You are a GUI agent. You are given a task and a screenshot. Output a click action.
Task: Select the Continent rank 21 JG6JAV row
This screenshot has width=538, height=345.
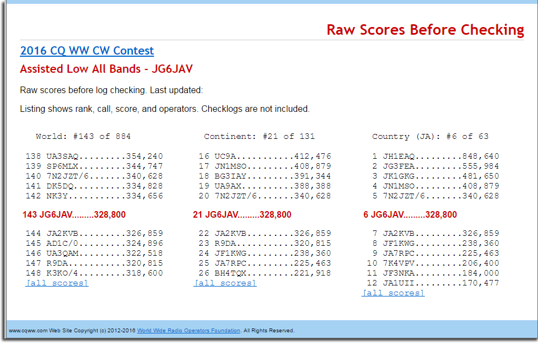pyautogui.click(x=242, y=215)
